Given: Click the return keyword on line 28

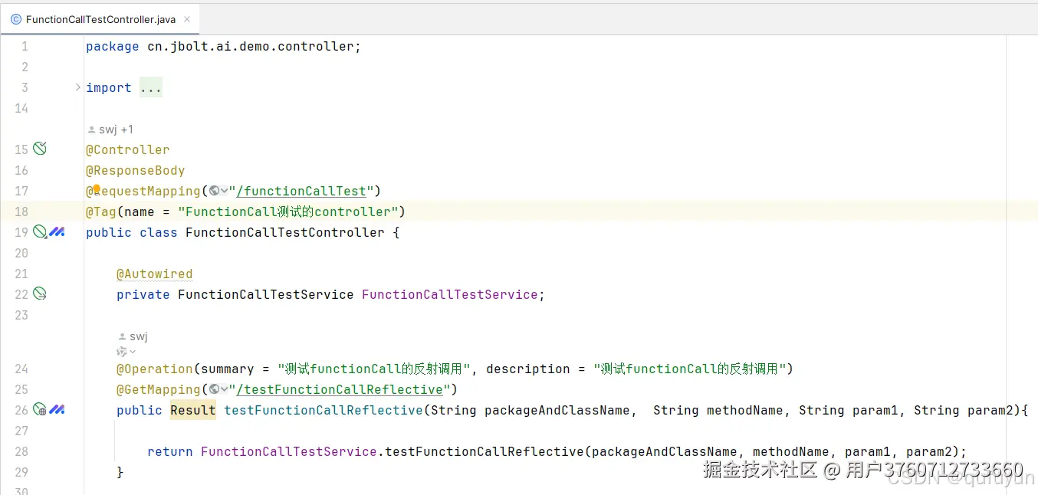Looking at the screenshot, I should pos(170,451).
